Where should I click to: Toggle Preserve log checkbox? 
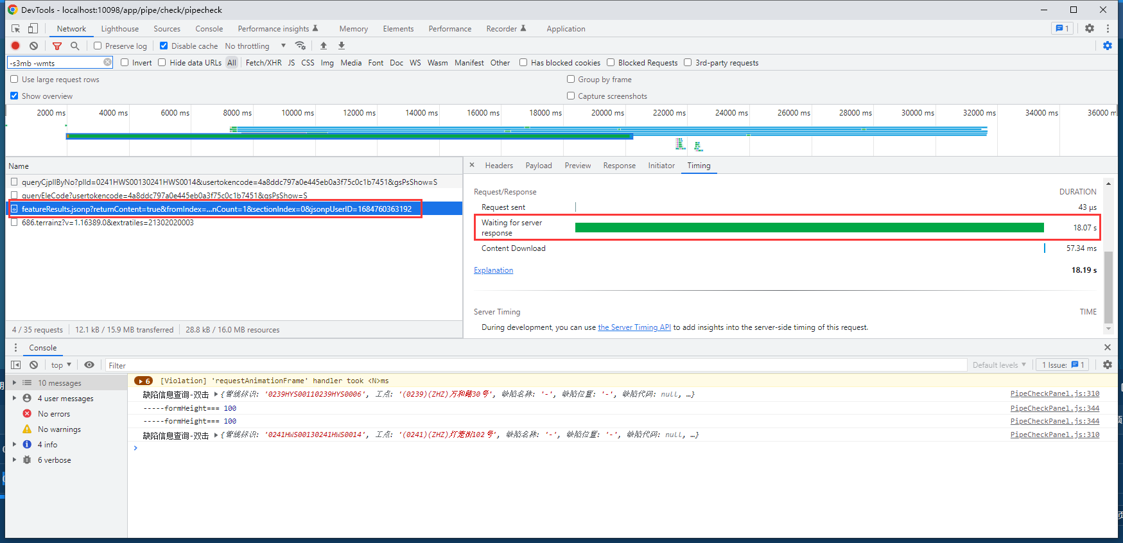click(x=98, y=46)
